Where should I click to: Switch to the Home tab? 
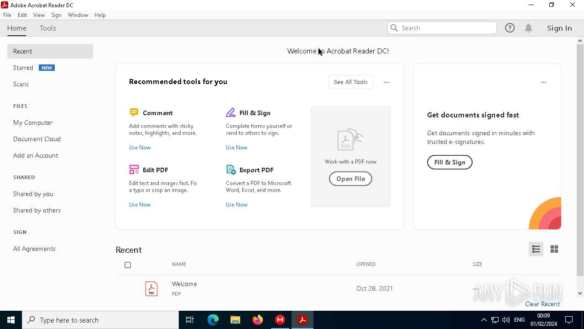tap(17, 28)
